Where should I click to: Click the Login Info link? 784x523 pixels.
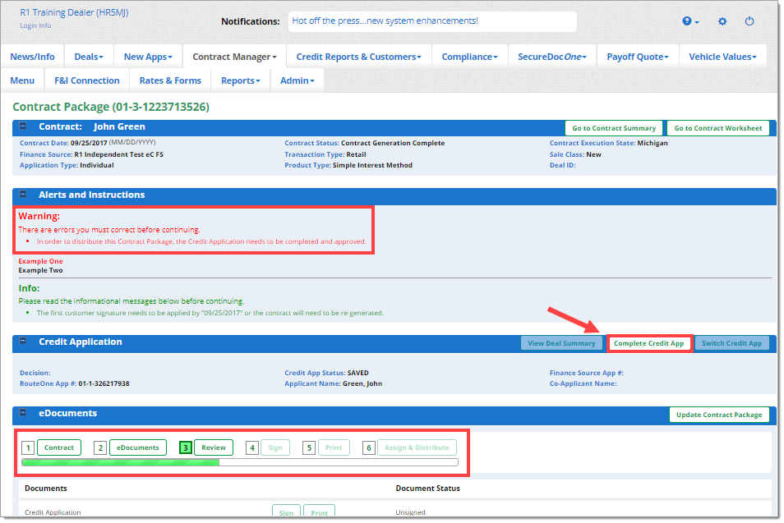coord(35,25)
